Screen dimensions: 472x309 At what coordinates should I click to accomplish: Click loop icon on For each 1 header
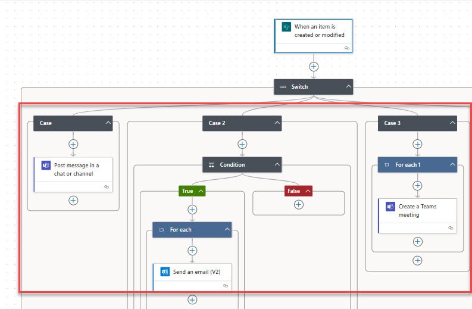click(x=387, y=165)
